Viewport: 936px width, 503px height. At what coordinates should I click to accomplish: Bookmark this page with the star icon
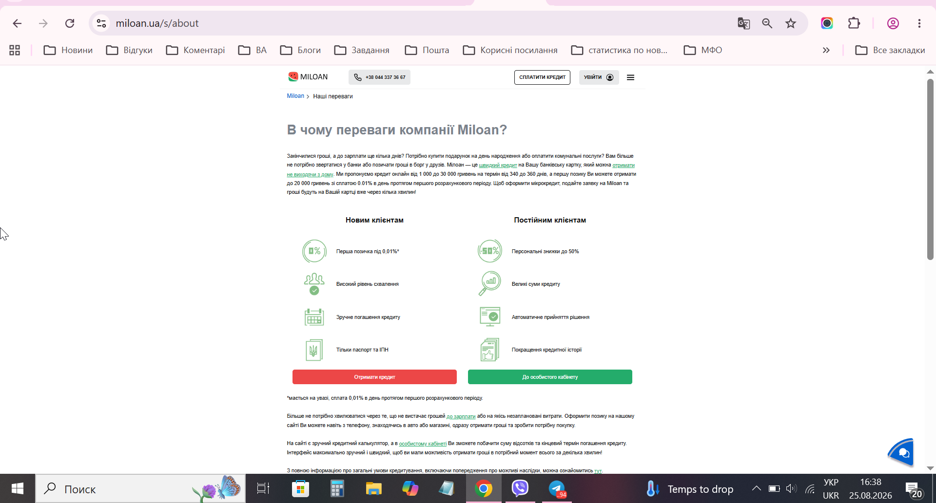point(791,23)
